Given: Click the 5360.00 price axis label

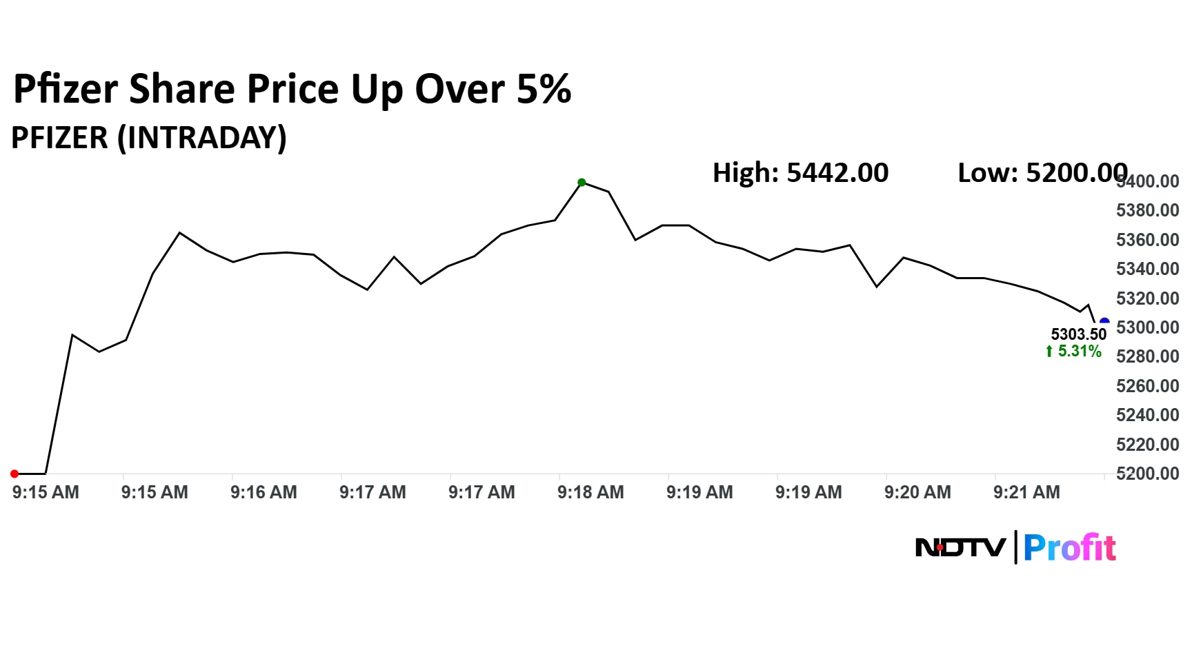Looking at the screenshot, I should click(1147, 240).
